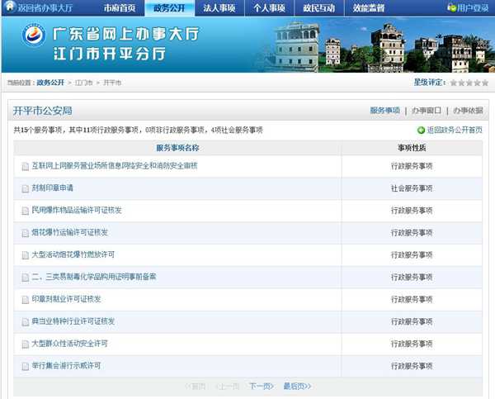This screenshot has width=495, height=399.
Task: Click the document icon beside 烟花爆竹运输许可证核发
Action: pos(25,233)
